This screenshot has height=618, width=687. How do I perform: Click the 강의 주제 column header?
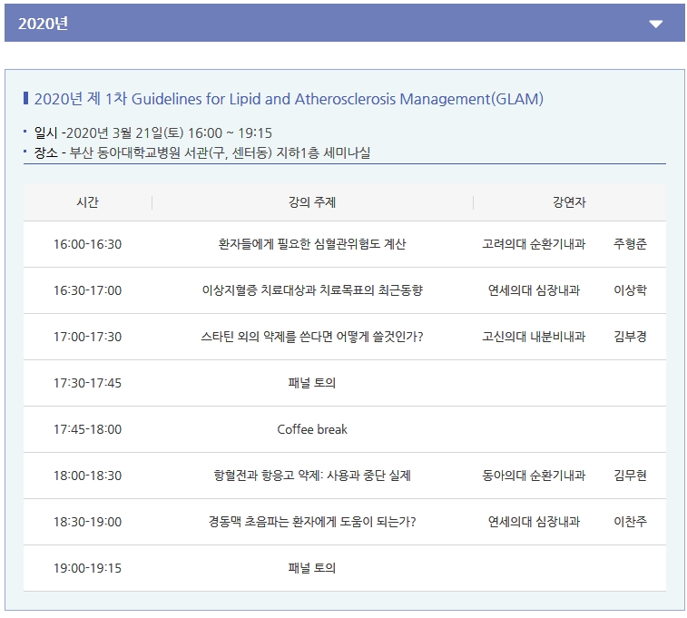click(312, 202)
